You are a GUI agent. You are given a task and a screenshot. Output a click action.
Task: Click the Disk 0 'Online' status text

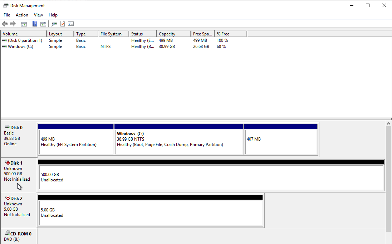click(x=10, y=144)
